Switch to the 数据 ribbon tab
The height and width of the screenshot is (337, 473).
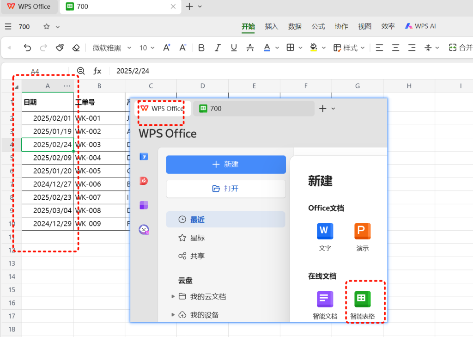coord(295,26)
